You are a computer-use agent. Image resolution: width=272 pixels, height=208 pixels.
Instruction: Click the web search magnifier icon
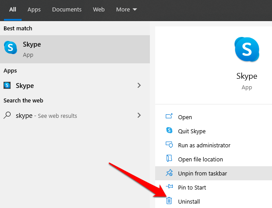7,115
